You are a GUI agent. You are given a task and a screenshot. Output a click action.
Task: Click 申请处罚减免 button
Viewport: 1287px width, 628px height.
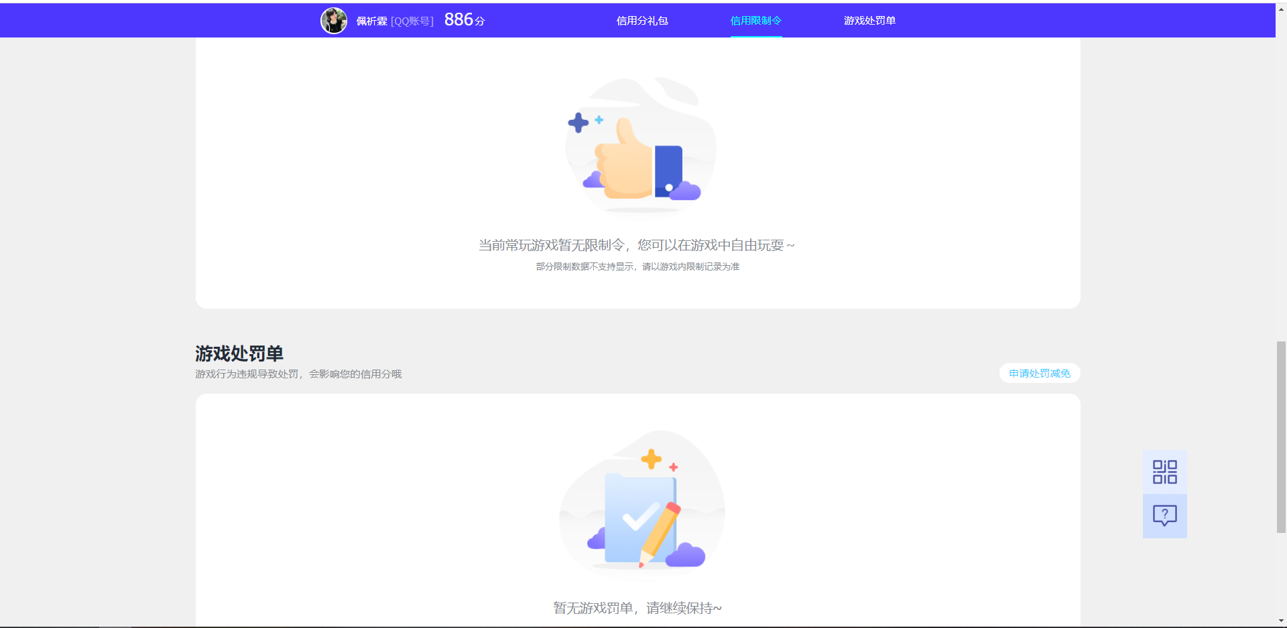click(1040, 374)
